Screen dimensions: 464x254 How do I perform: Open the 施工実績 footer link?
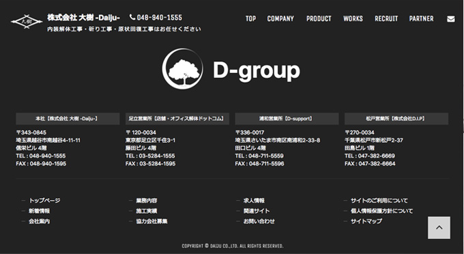point(147,211)
